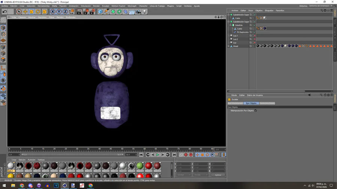Image resolution: width=337 pixels, height=189 pixels.
Task: Select the Scale tool
Action: [31, 12]
